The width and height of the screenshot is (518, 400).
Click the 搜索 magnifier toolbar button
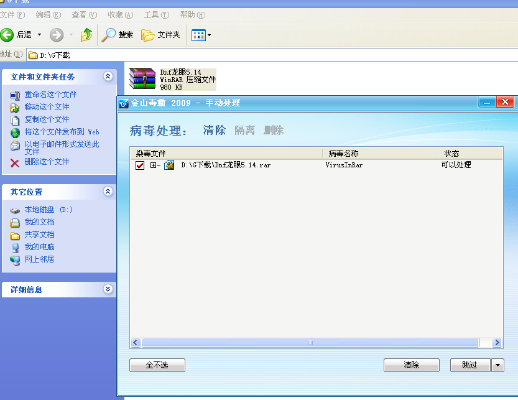click(118, 35)
